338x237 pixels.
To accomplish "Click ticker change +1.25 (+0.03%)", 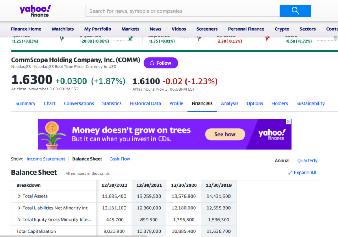I will [x=24, y=41].
